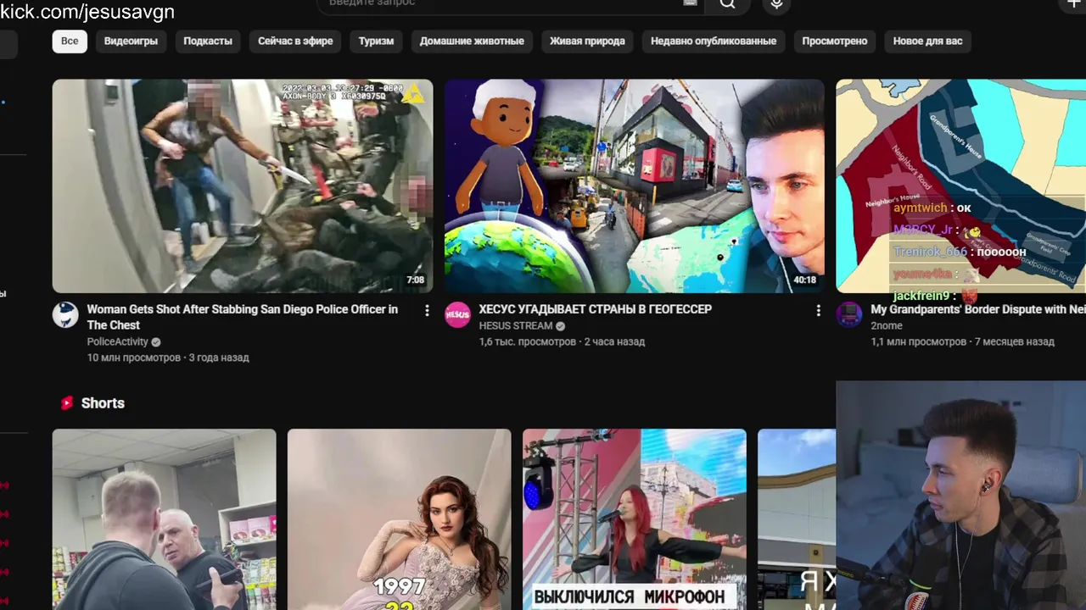Click the Shorts section icon
This screenshot has width=1086, height=610.
pos(67,403)
